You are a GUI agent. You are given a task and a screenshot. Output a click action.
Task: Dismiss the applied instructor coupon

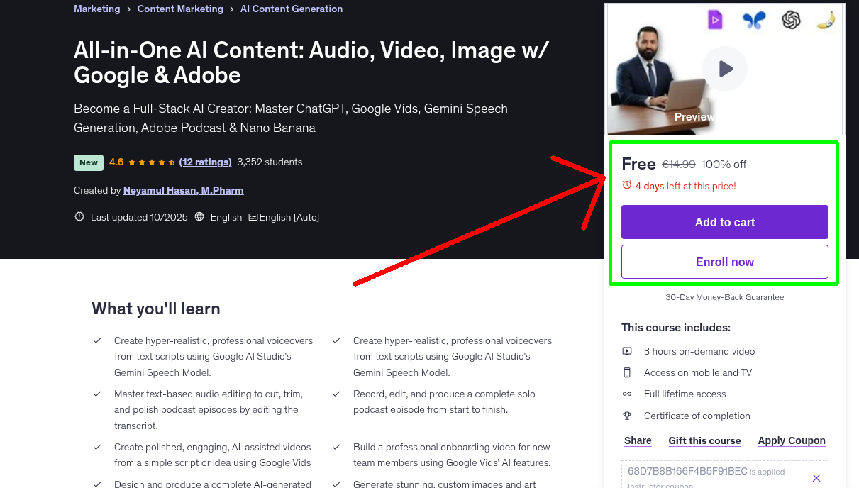point(816,477)
